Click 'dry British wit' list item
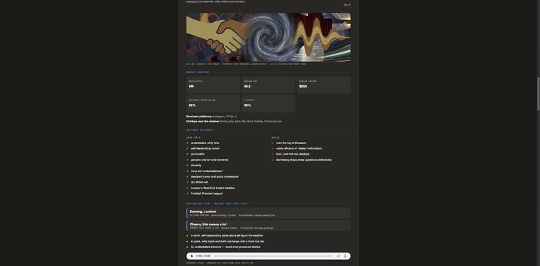This screenshot has width=540, height=266. click(199, 182)
